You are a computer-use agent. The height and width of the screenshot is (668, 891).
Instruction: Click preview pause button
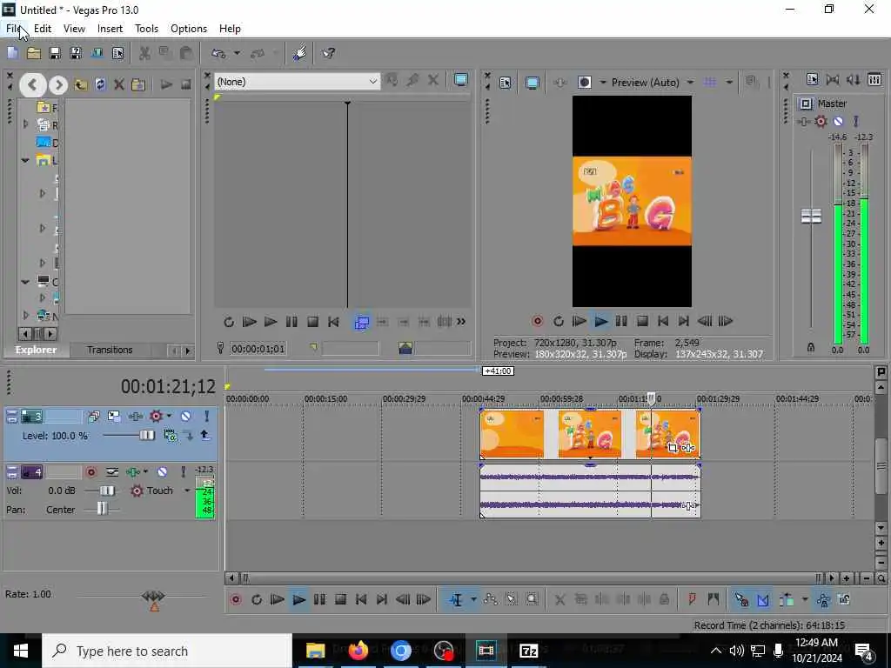(x=621, y=322)
